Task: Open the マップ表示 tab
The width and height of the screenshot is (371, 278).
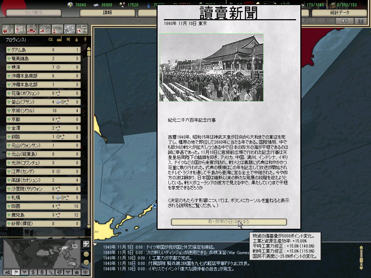Action: (34, 13)
